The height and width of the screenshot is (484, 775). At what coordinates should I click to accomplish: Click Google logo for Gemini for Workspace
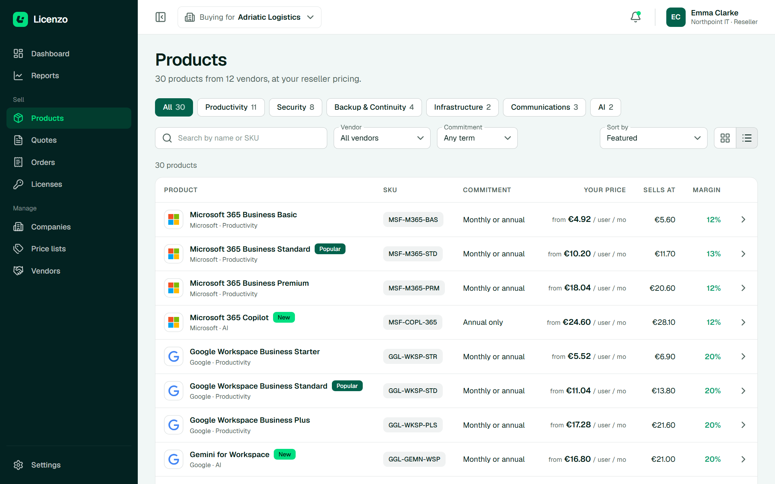pyautogui.click(x=174, y=459)
